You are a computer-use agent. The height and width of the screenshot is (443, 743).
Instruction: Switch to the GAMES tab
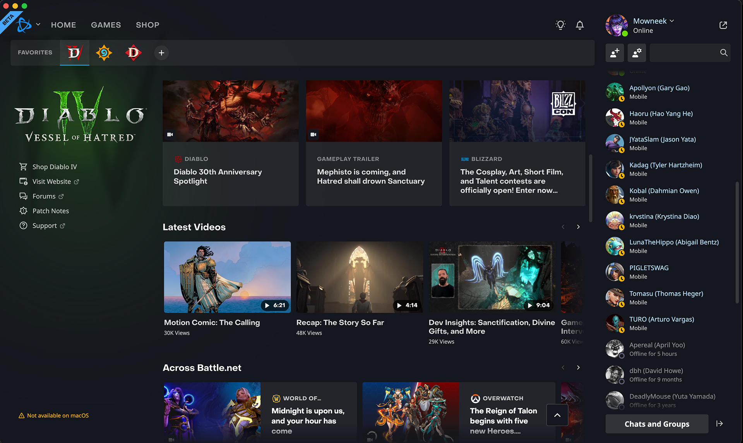106,25
